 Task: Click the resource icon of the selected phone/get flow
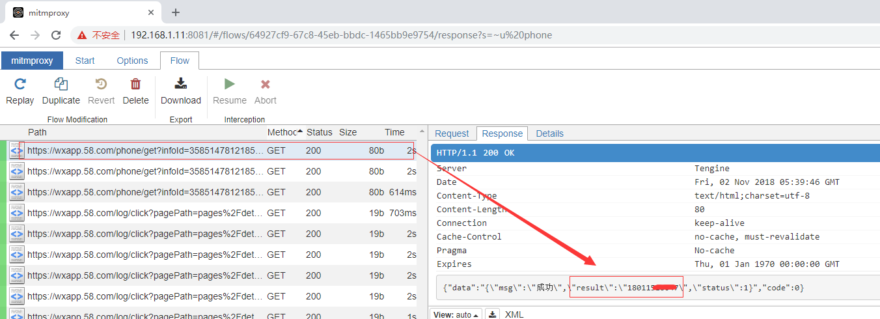coord(17,150)
